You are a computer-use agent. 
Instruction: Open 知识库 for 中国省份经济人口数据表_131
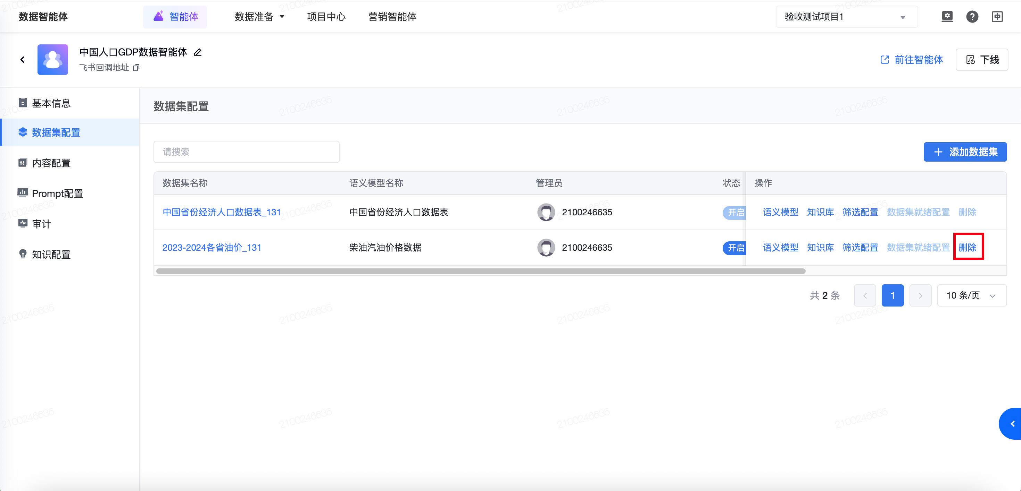pyautogui.click(x=820, y=213)
